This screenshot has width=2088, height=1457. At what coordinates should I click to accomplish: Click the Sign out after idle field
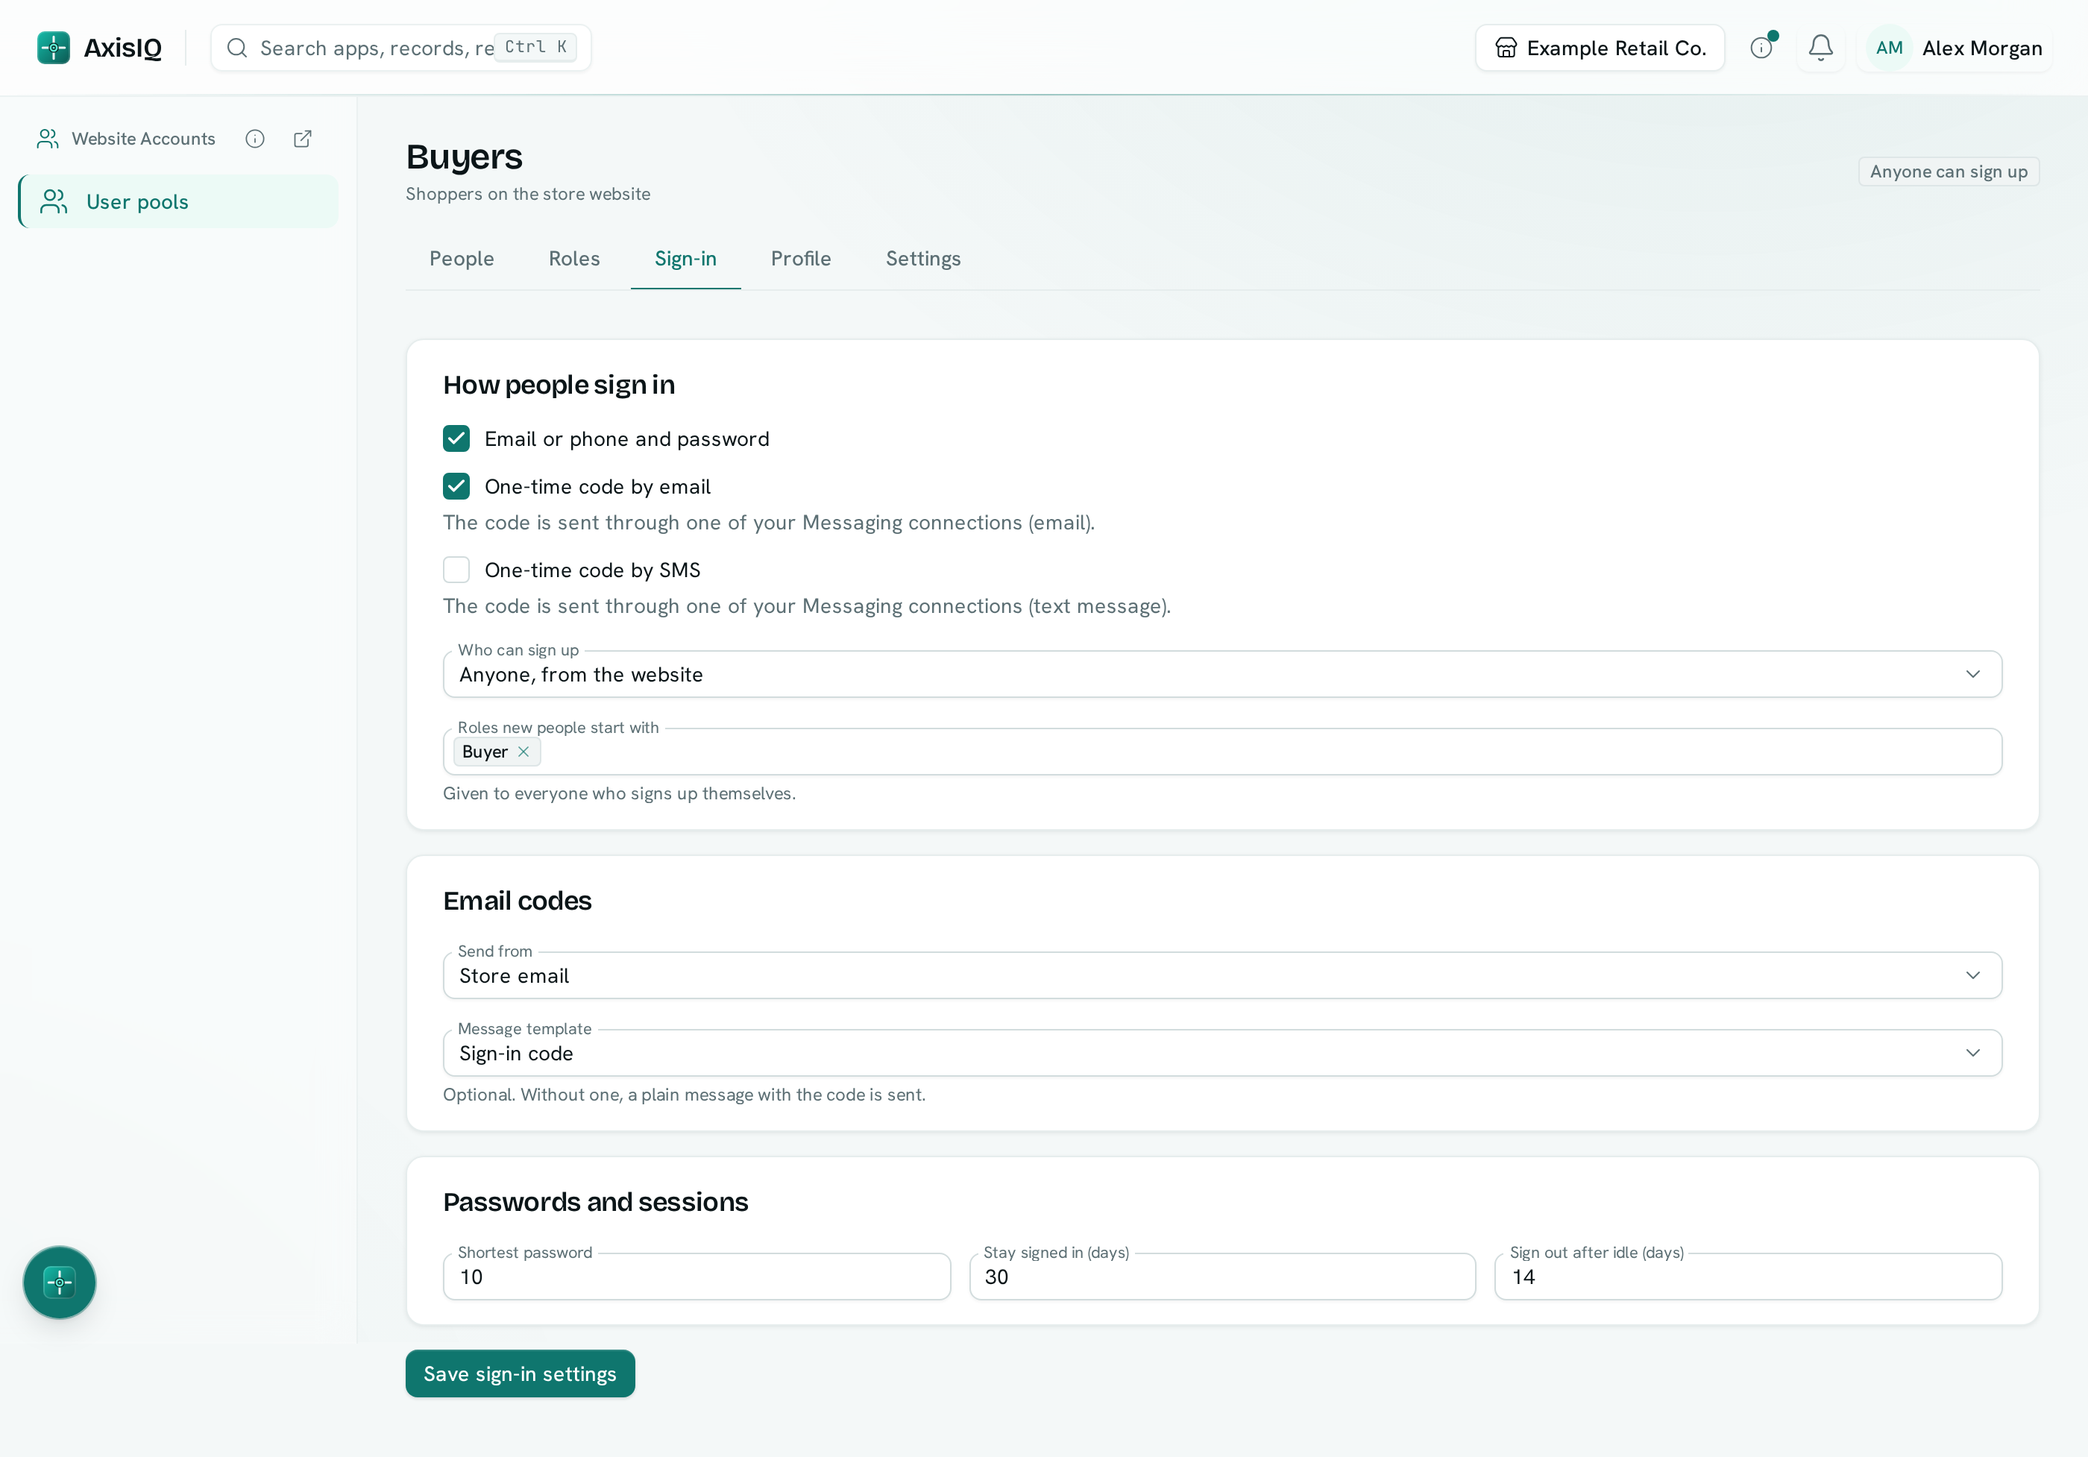click(1748, 1276)
